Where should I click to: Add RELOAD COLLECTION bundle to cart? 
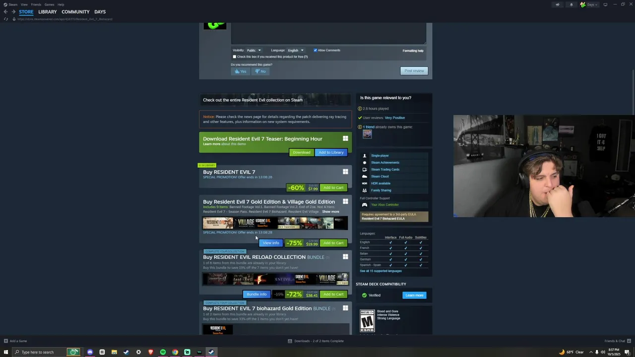pos(333,295)
